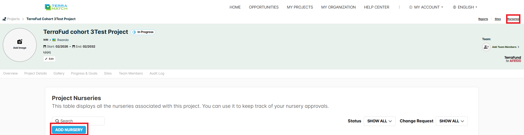Click the camera Add Image icon
Image resolution: width=524 pixels, height=135 pixels.
tap(20, 42)
